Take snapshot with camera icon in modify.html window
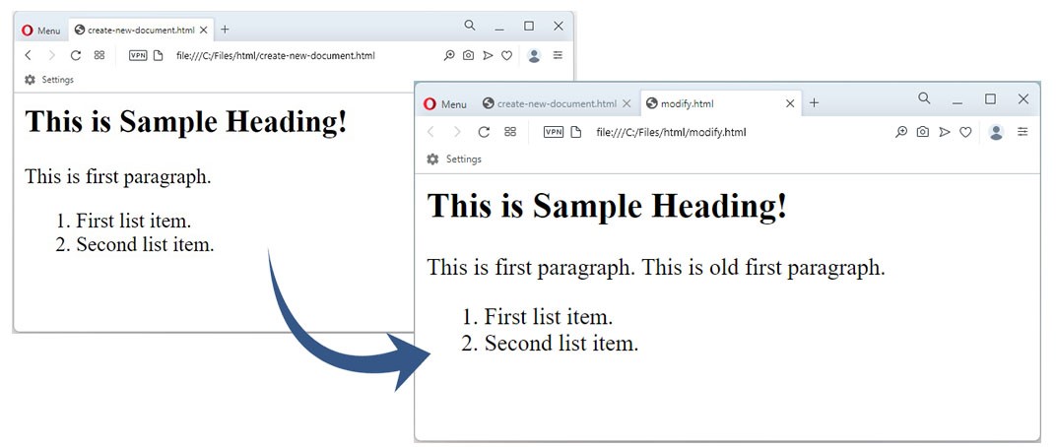The image size is (1056, 447). click(922, 132)
